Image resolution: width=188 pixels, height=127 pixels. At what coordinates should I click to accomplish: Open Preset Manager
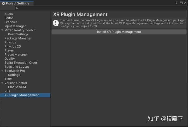[x=16, y=55]
